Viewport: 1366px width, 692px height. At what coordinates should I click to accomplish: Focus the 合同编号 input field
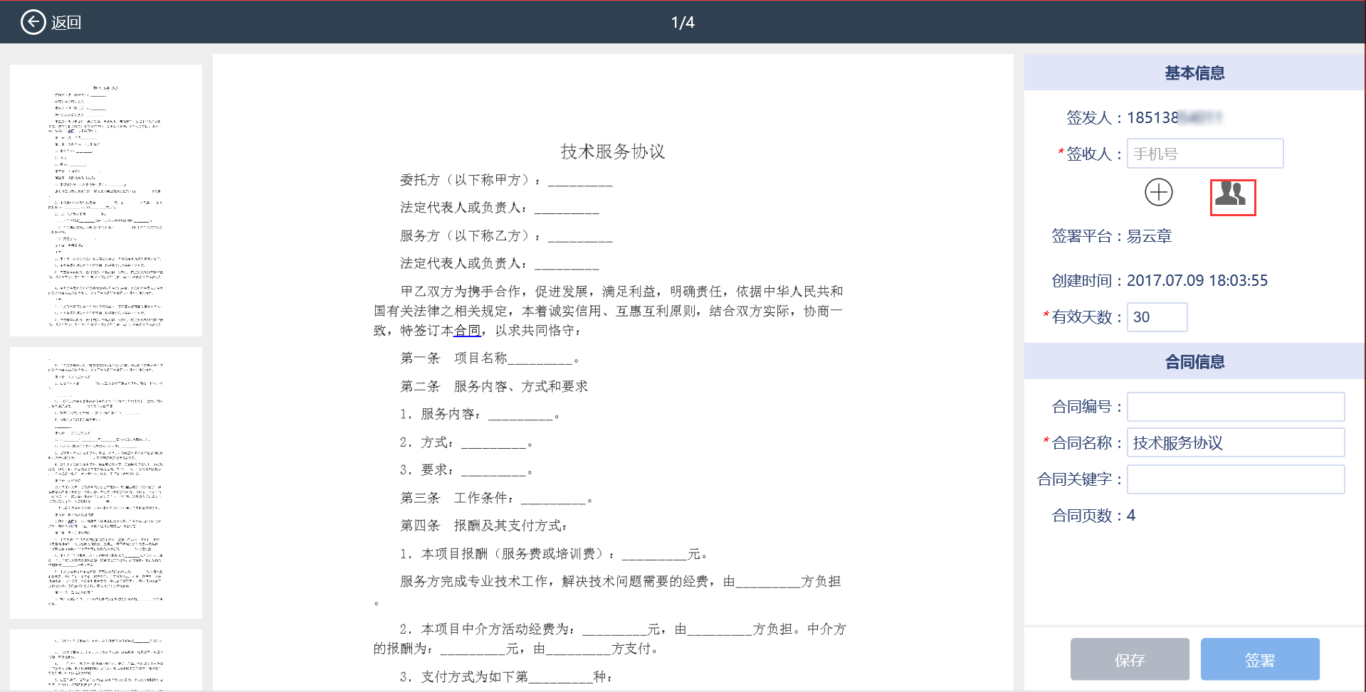click(x=1235, y=407)
